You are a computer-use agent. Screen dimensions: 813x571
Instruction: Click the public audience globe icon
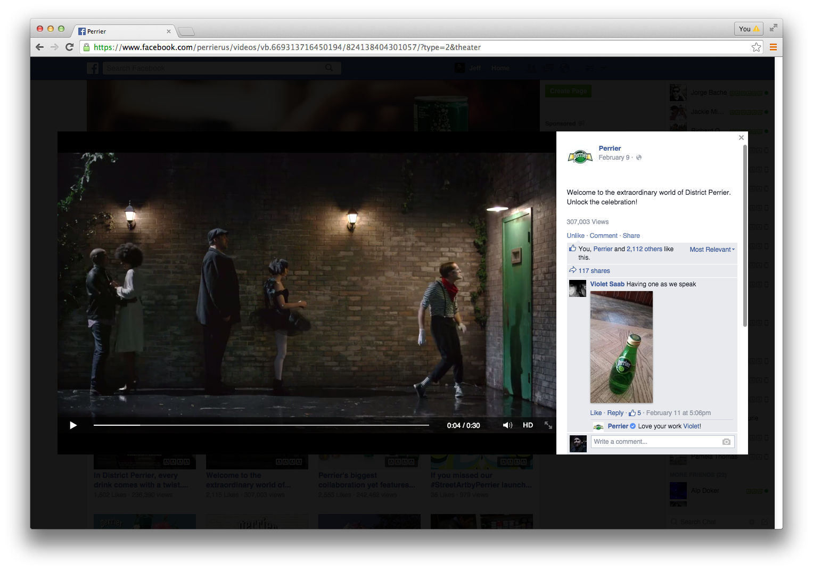coord(639,158)
